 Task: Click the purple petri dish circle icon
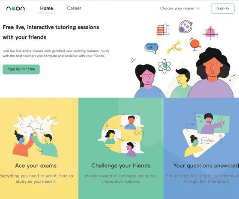coord(185,27)
